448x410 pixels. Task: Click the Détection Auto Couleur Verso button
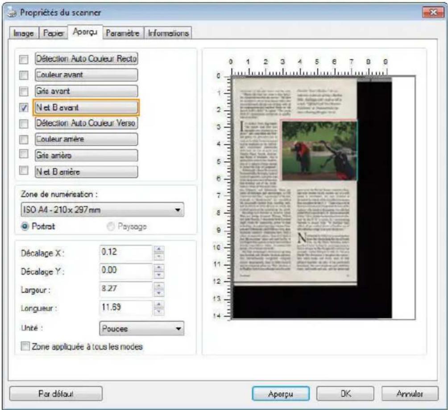point(86,123)
